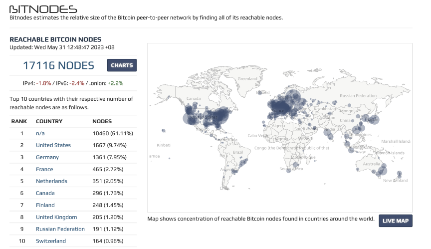Select the Finland link
The height and width of the screenshot is (249, 431).
pyautogui.click(x=45, y=205)
